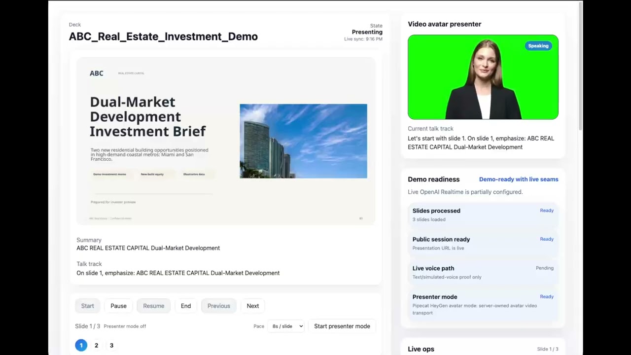
Task: Click the Speaking badge on avatar video
Action: (x=538, y=46)
